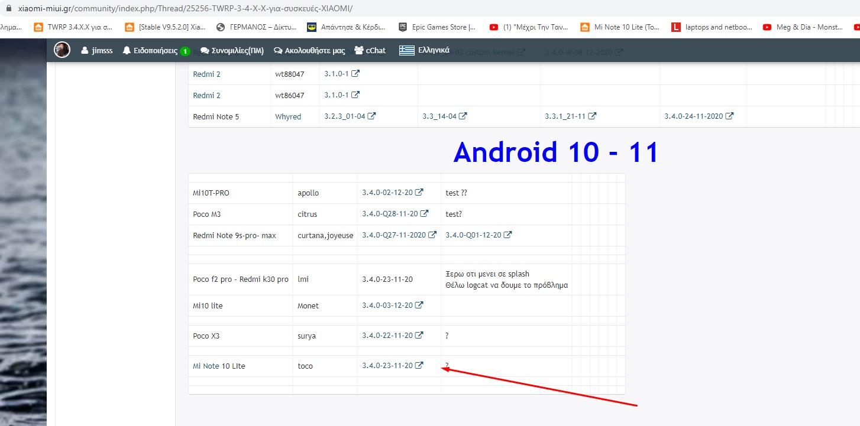Click the cChat group icon
The height and width of the screenshot is (426, 860).
[x=358, y=50]
